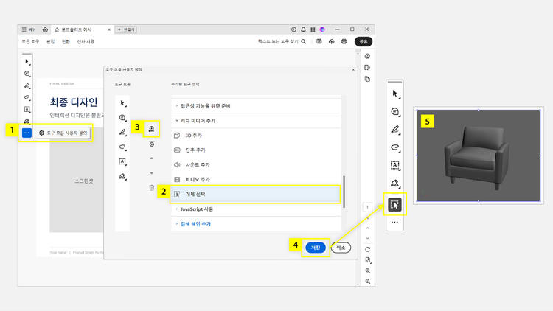553x311 pixels.
Task: Select 개체 선택 row in tool list
Action: (256, 195)
